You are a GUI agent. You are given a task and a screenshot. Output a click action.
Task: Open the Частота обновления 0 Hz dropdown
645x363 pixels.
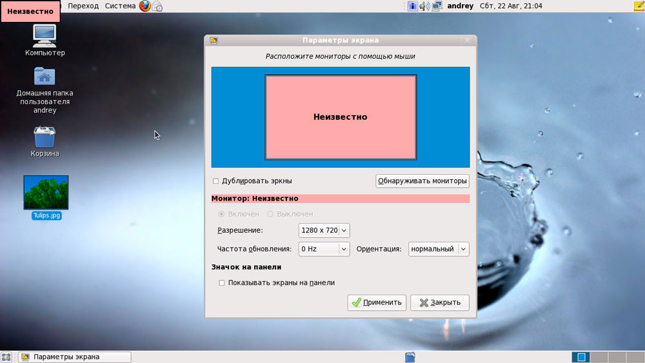[x=324, y=249]
